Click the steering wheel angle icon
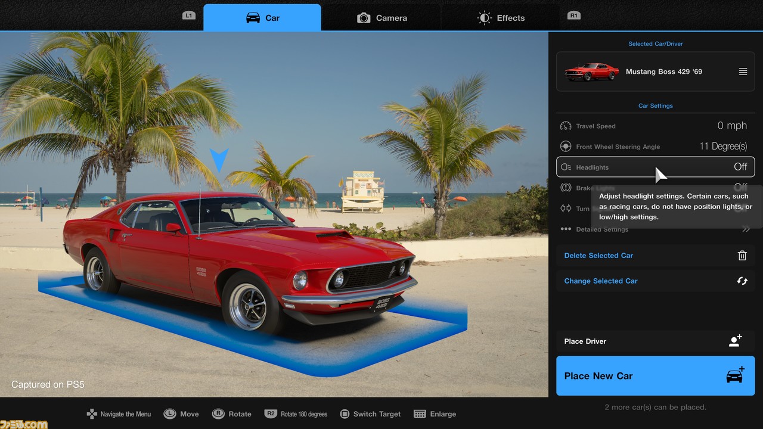Viewport: 763px width, 429px height. [566, 147]
